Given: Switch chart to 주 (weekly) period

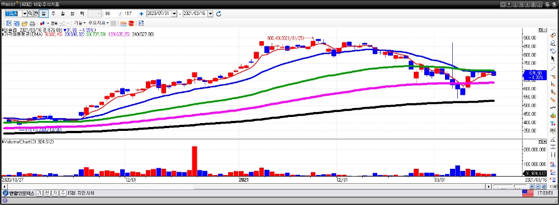Looking at the screenshot, I should coord(53,13).
